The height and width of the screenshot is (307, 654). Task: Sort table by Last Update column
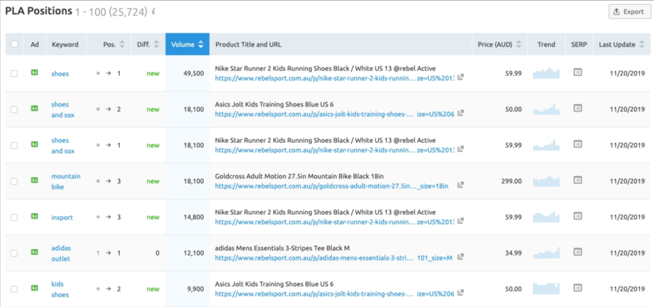tap(642, 44)
